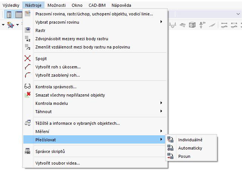242x177 pixels.
Task: Open dropdown arrow right of star icon
Action: [18, 25]
